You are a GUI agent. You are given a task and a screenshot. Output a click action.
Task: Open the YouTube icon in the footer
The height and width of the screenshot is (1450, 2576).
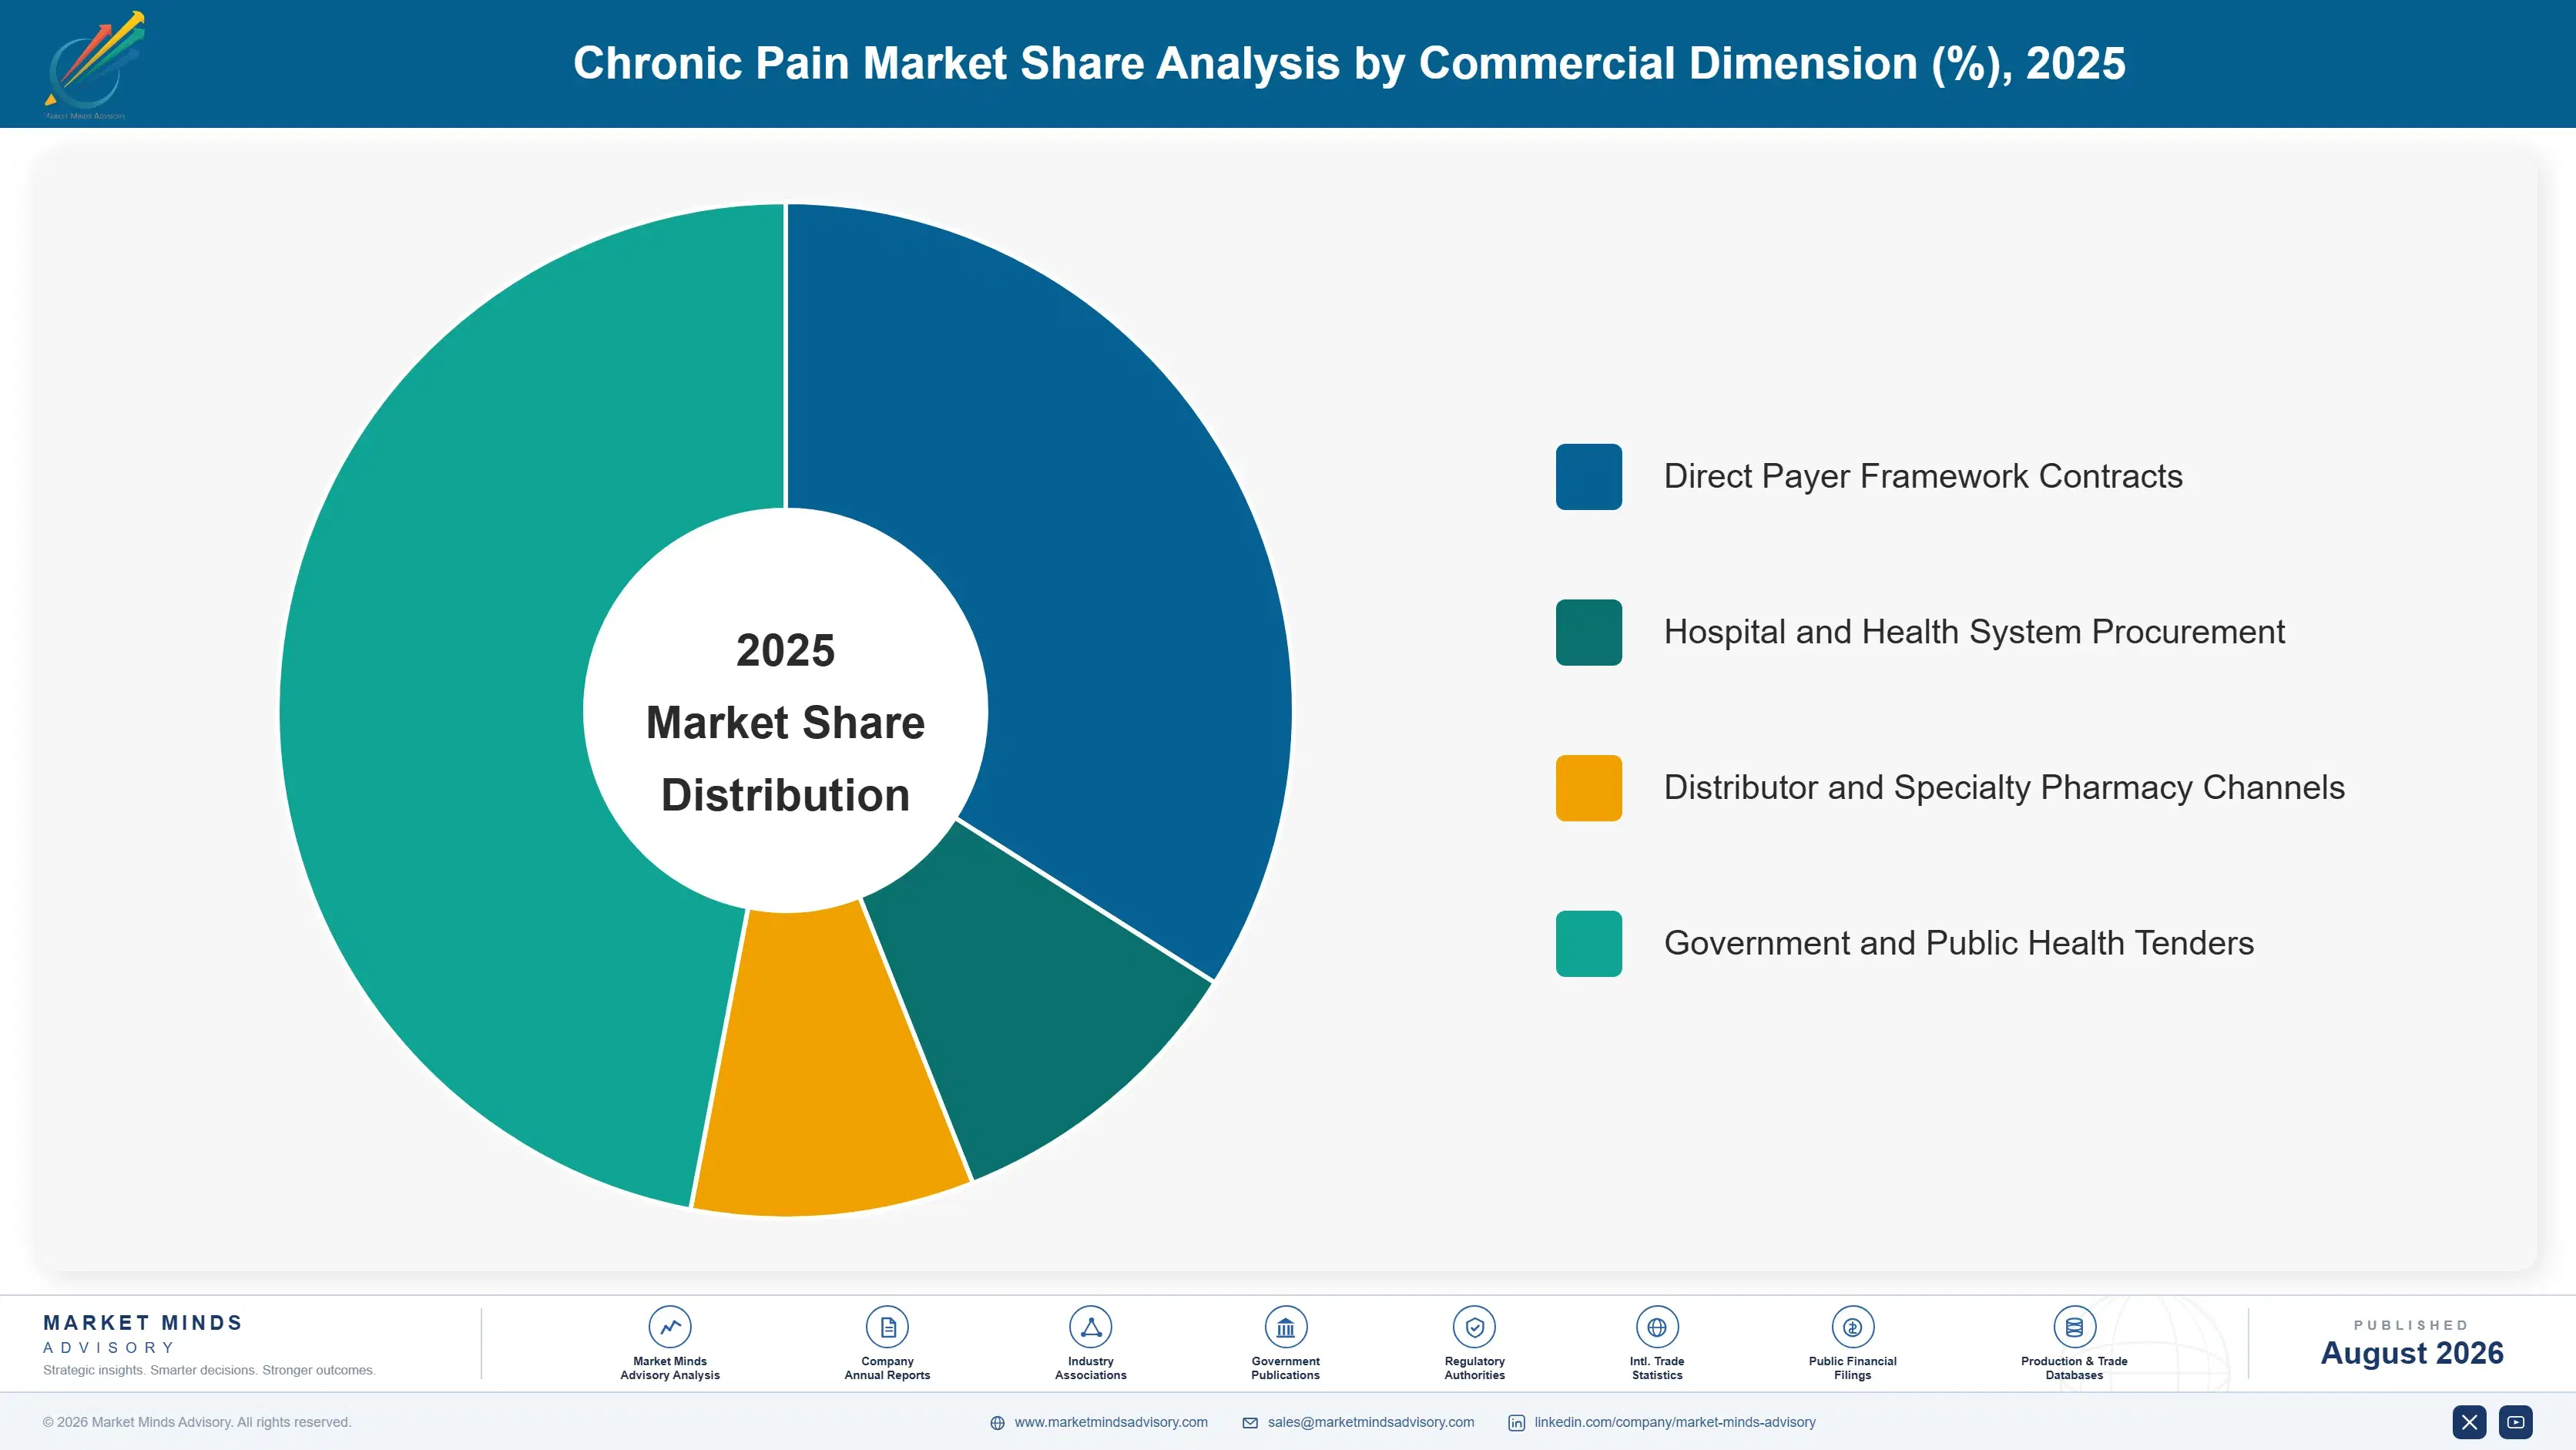point(2516,1422)
